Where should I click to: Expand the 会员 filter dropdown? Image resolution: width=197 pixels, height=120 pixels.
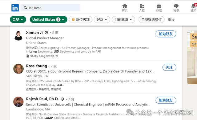click(x=18, y=19)
